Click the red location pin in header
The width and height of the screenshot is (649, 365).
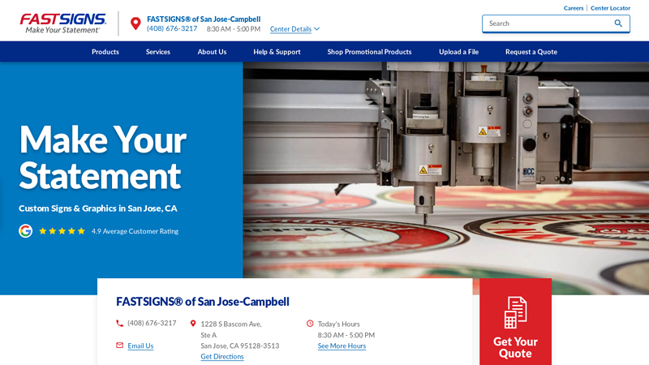click(x=135, y=24)
